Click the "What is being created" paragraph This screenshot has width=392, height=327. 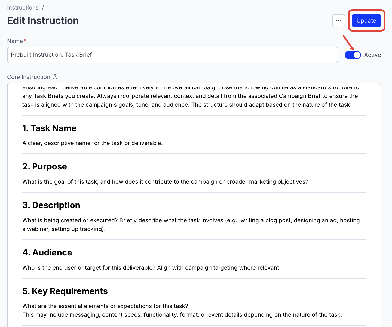click(191, 220)
